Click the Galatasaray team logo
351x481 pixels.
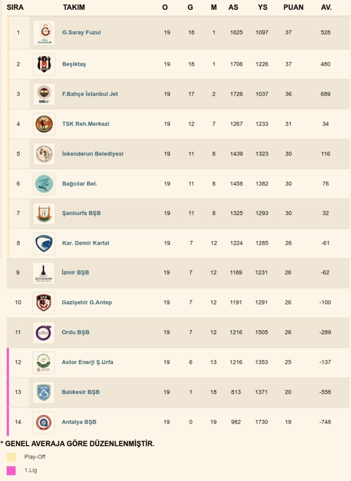tap(44, 33)
